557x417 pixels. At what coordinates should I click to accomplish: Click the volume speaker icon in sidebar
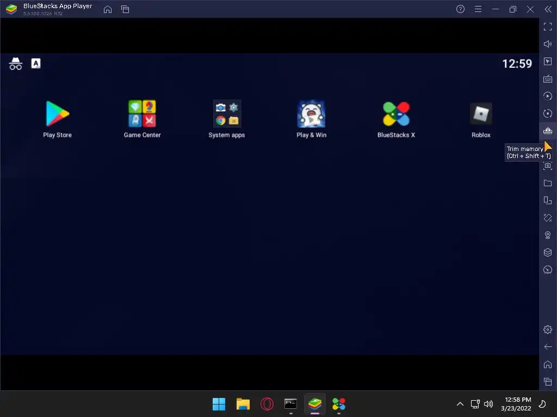pos(548,44)
